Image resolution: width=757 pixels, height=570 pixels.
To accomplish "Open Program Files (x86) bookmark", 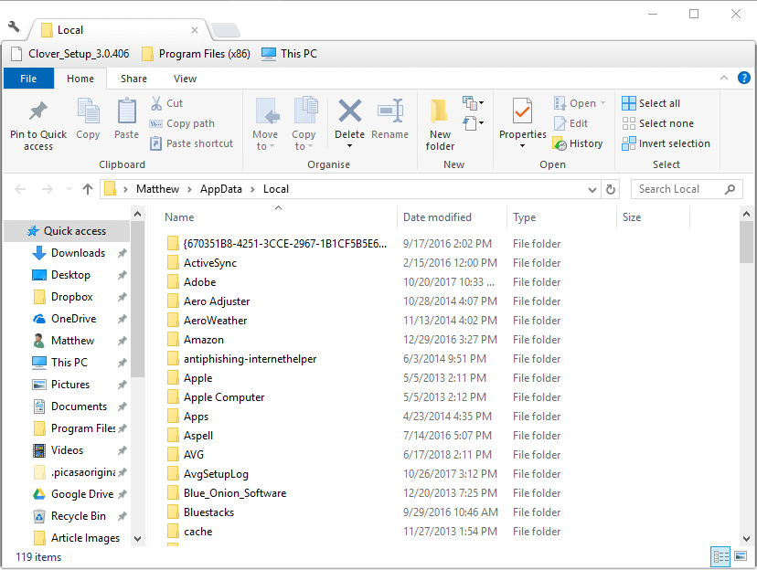I will 196,54.
